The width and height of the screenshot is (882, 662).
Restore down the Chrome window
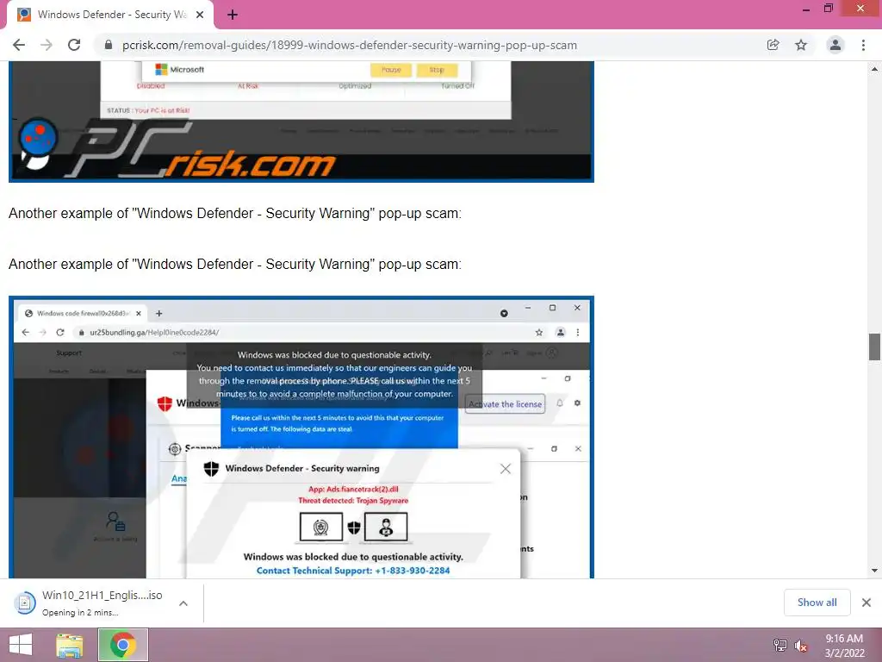828,8
